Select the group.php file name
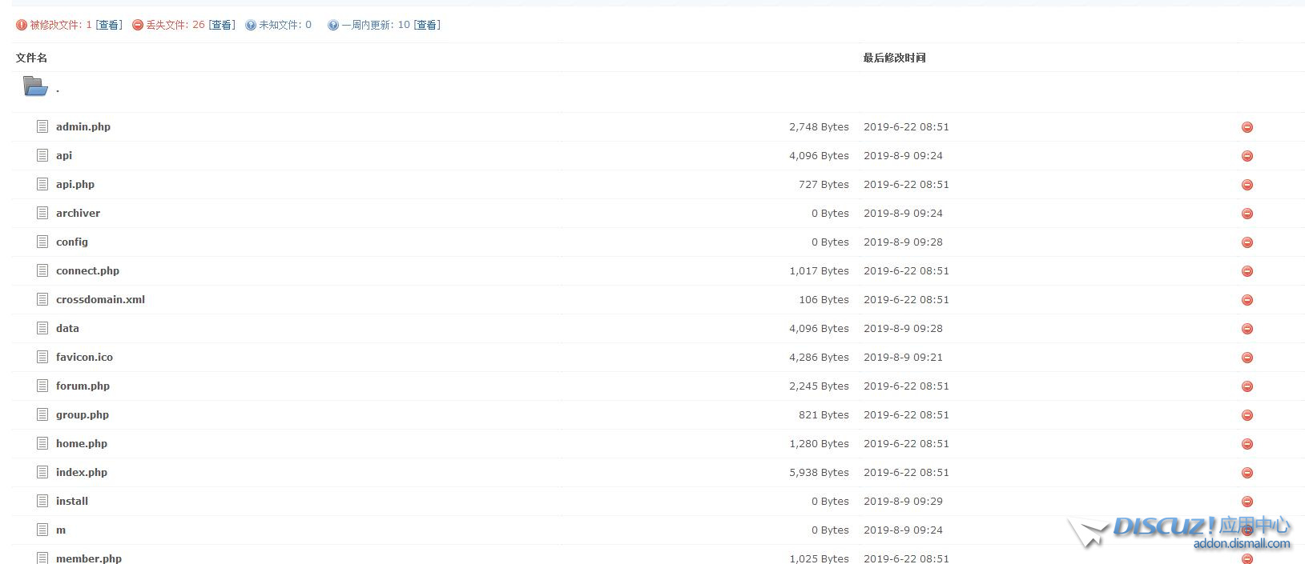This screenshot has width=1305, height=564. 83,414
